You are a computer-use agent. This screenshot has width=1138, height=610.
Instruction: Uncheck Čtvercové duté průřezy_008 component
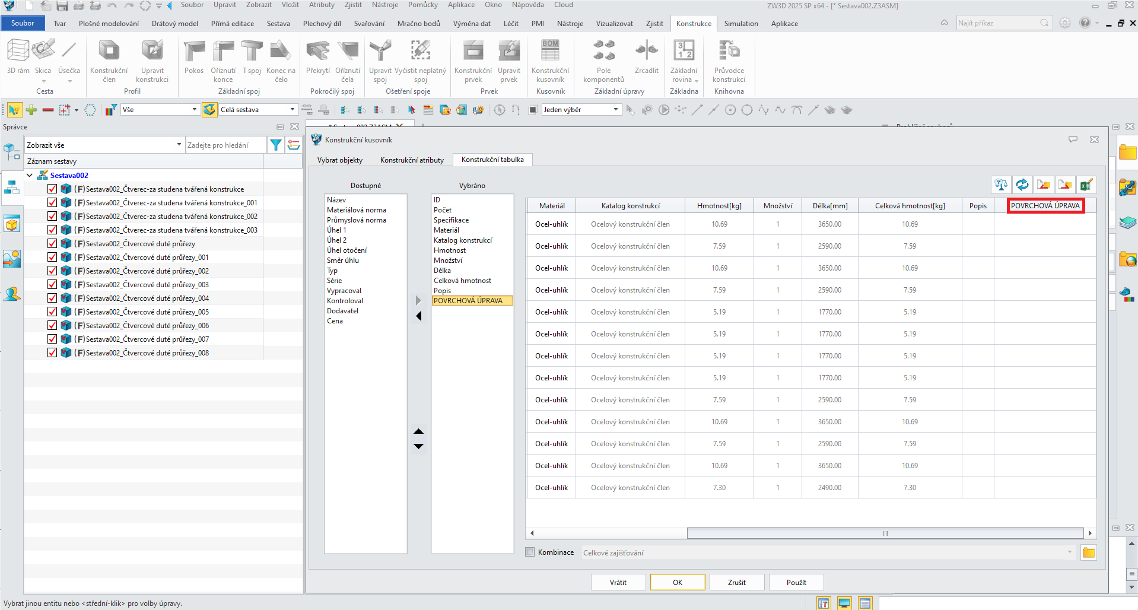click(x=52, y=352)
